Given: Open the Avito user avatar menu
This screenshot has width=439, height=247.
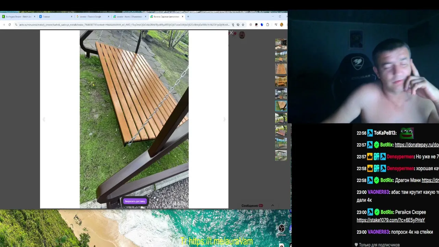Looking at the screenshot, I should [242, 35].
